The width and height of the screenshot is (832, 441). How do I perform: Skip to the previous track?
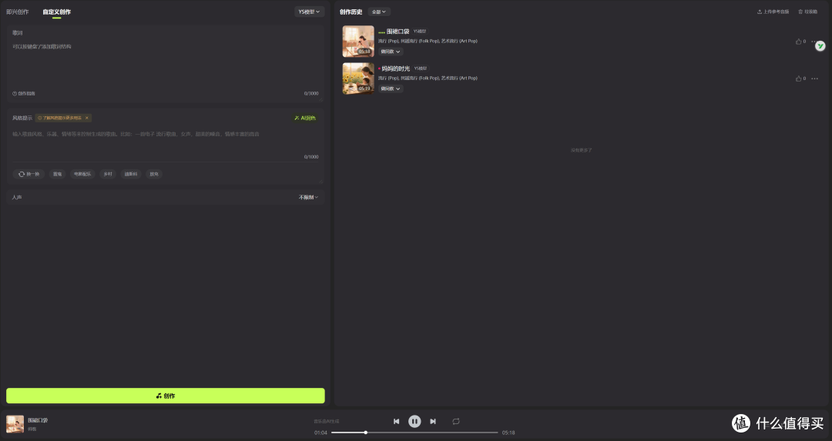click(x=397, y=422)
